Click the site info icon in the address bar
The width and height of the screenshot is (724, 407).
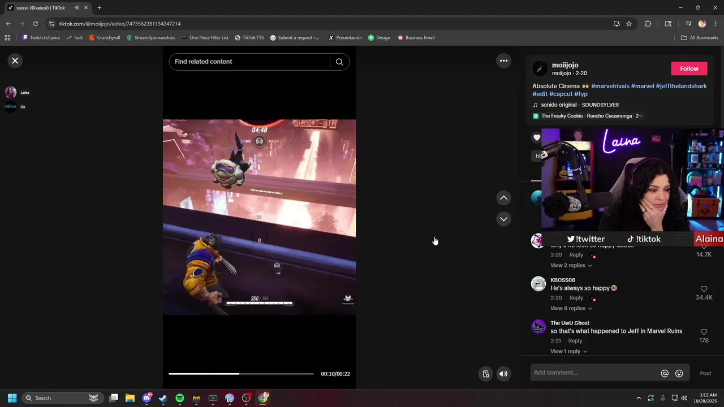(51, 24)
